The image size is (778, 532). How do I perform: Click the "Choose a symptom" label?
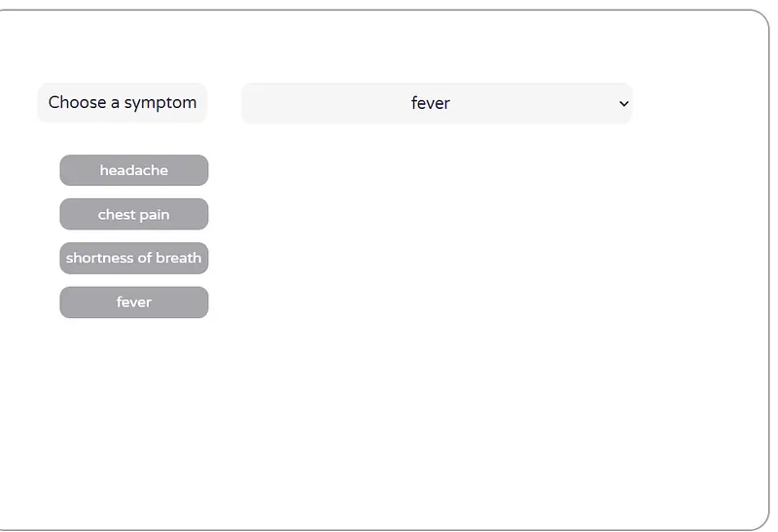pyautogui.click(x=123, y=103)
